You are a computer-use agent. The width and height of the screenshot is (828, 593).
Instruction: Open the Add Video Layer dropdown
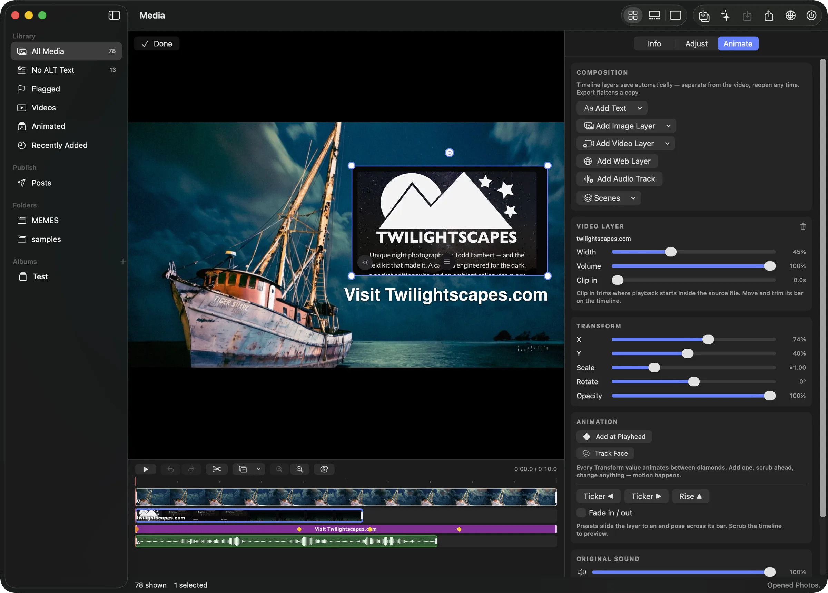click(625, 144)
